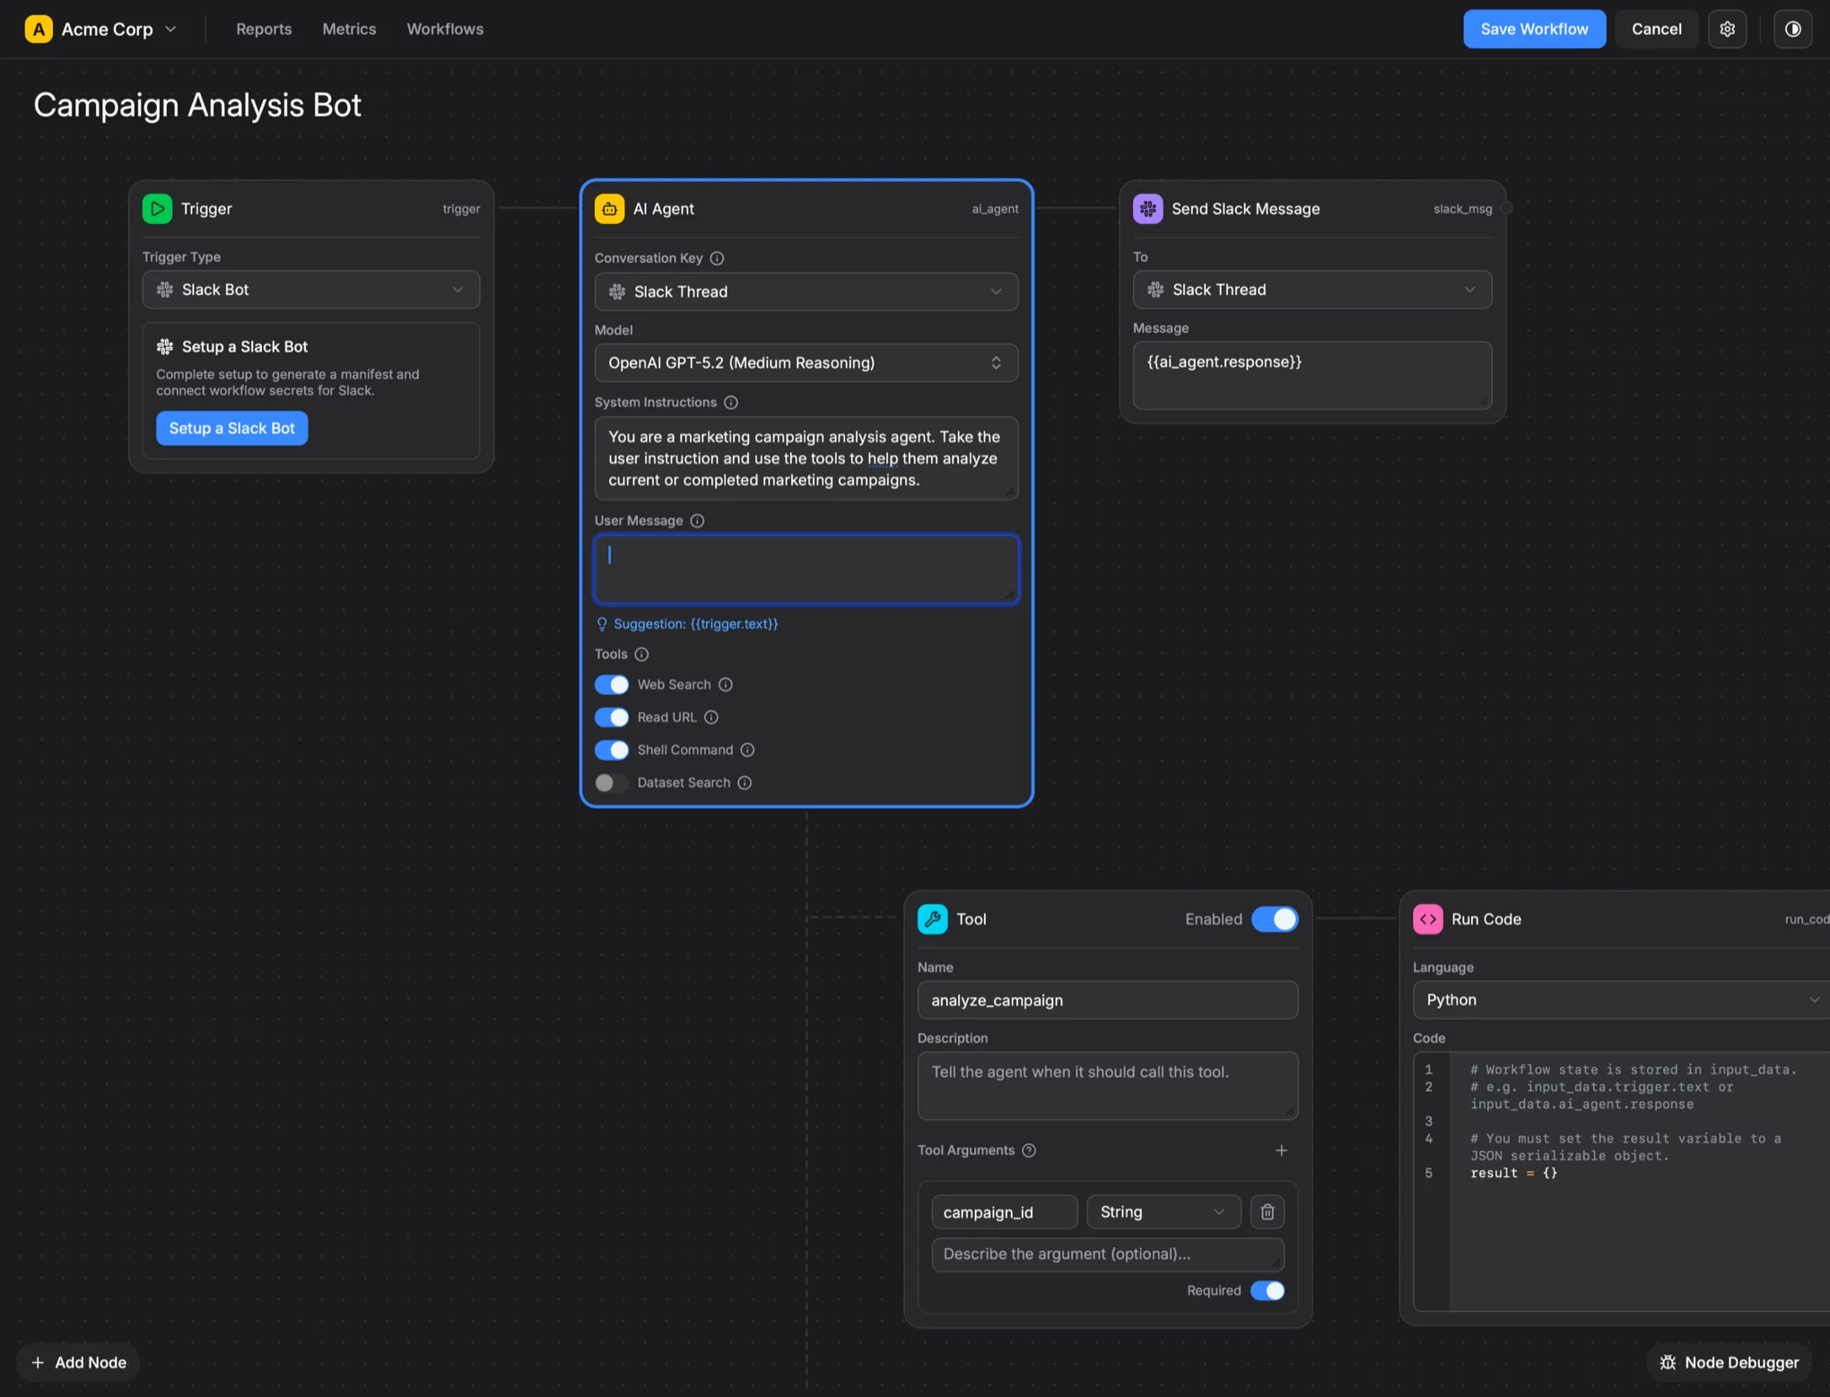The height and width of the screenshot is (1397, 1830).
Task: Turn off the Enabled toggle on the Tool node
Action: 1275,919
